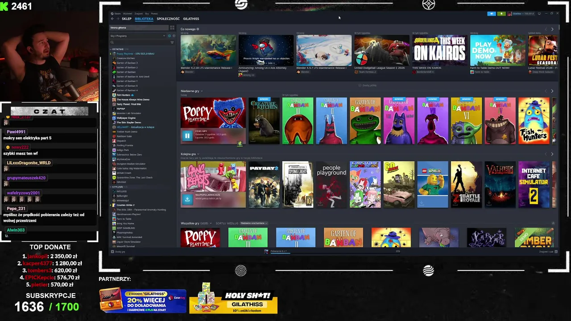Open the Znajomi menu
Image resolution: width=571 pixels, height=321 pixels.
point(139,14)
